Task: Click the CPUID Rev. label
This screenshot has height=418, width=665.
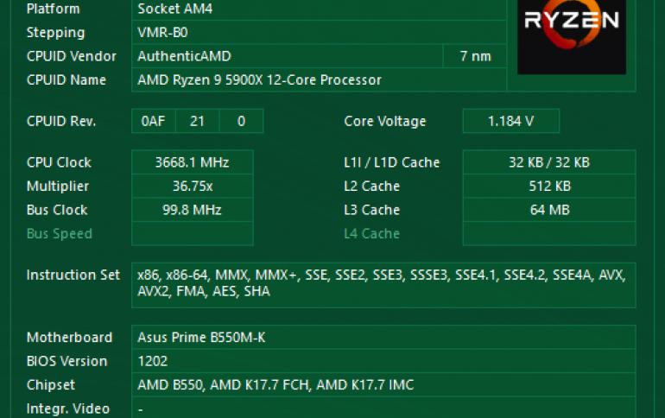Action: tap(61, 122)
